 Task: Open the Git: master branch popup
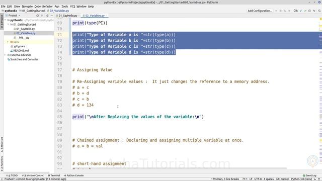pyautogui.click(x=282, y=179)
